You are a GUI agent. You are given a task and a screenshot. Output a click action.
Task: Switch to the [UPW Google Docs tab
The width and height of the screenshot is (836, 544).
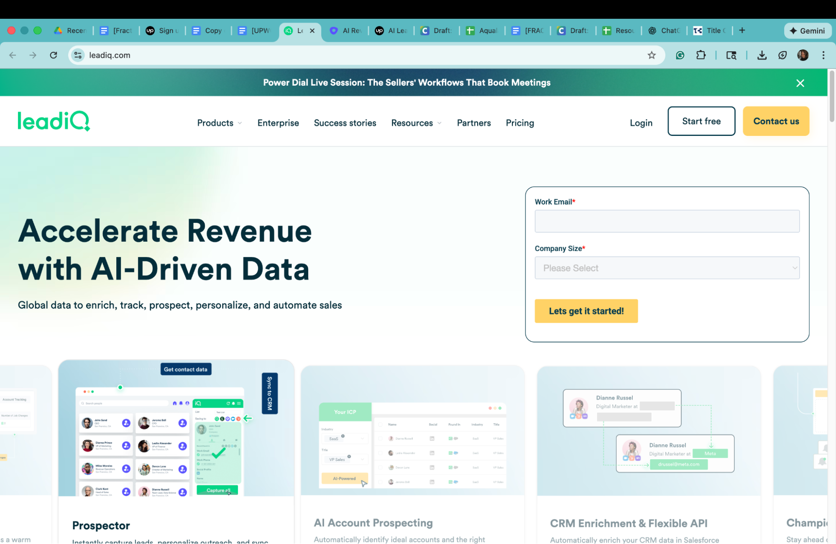[x=254, y=31]
